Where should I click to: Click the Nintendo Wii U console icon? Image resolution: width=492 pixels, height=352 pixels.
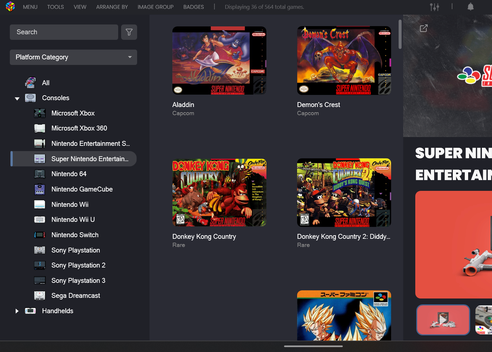pos(40,220)
